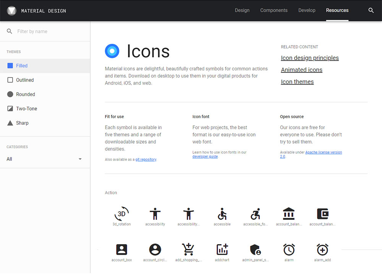Open site search via magnifier in header
382x277 pixels.
371,10
